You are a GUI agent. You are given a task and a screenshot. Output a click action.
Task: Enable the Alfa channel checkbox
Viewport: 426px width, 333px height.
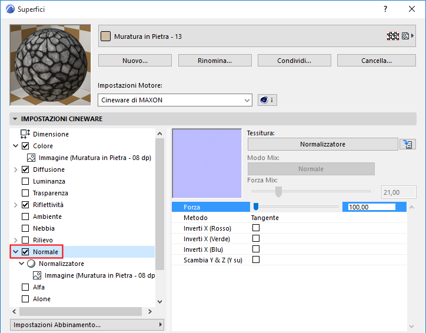pos(25,287)
